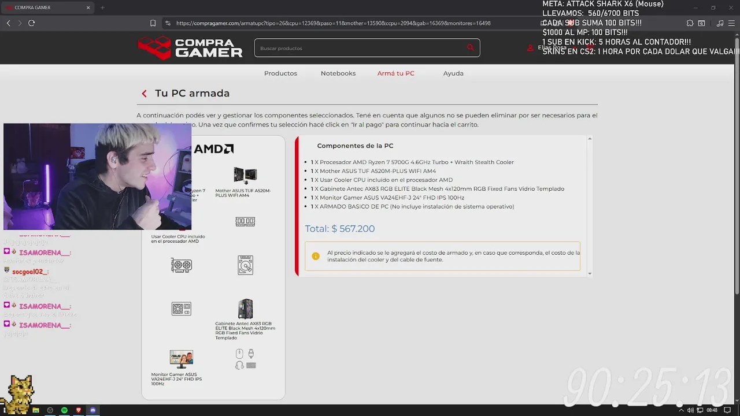
Task: Go back with the red chevron beside Tu PC armada
Action: click(144, 94)
